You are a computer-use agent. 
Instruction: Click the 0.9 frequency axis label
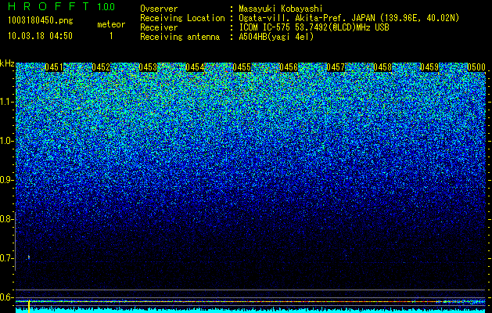7,180
